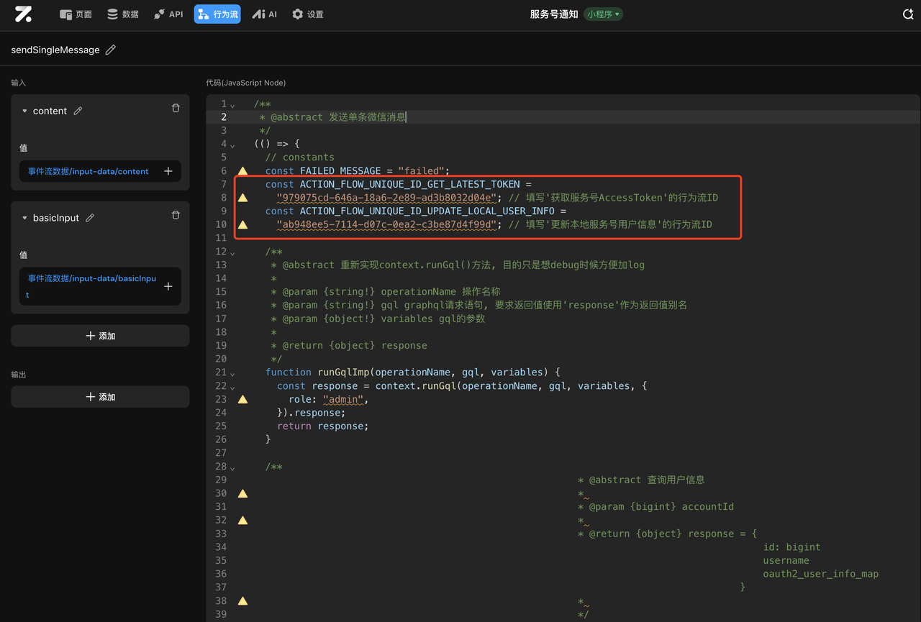Click warning icon on line 10

[243, 224]
